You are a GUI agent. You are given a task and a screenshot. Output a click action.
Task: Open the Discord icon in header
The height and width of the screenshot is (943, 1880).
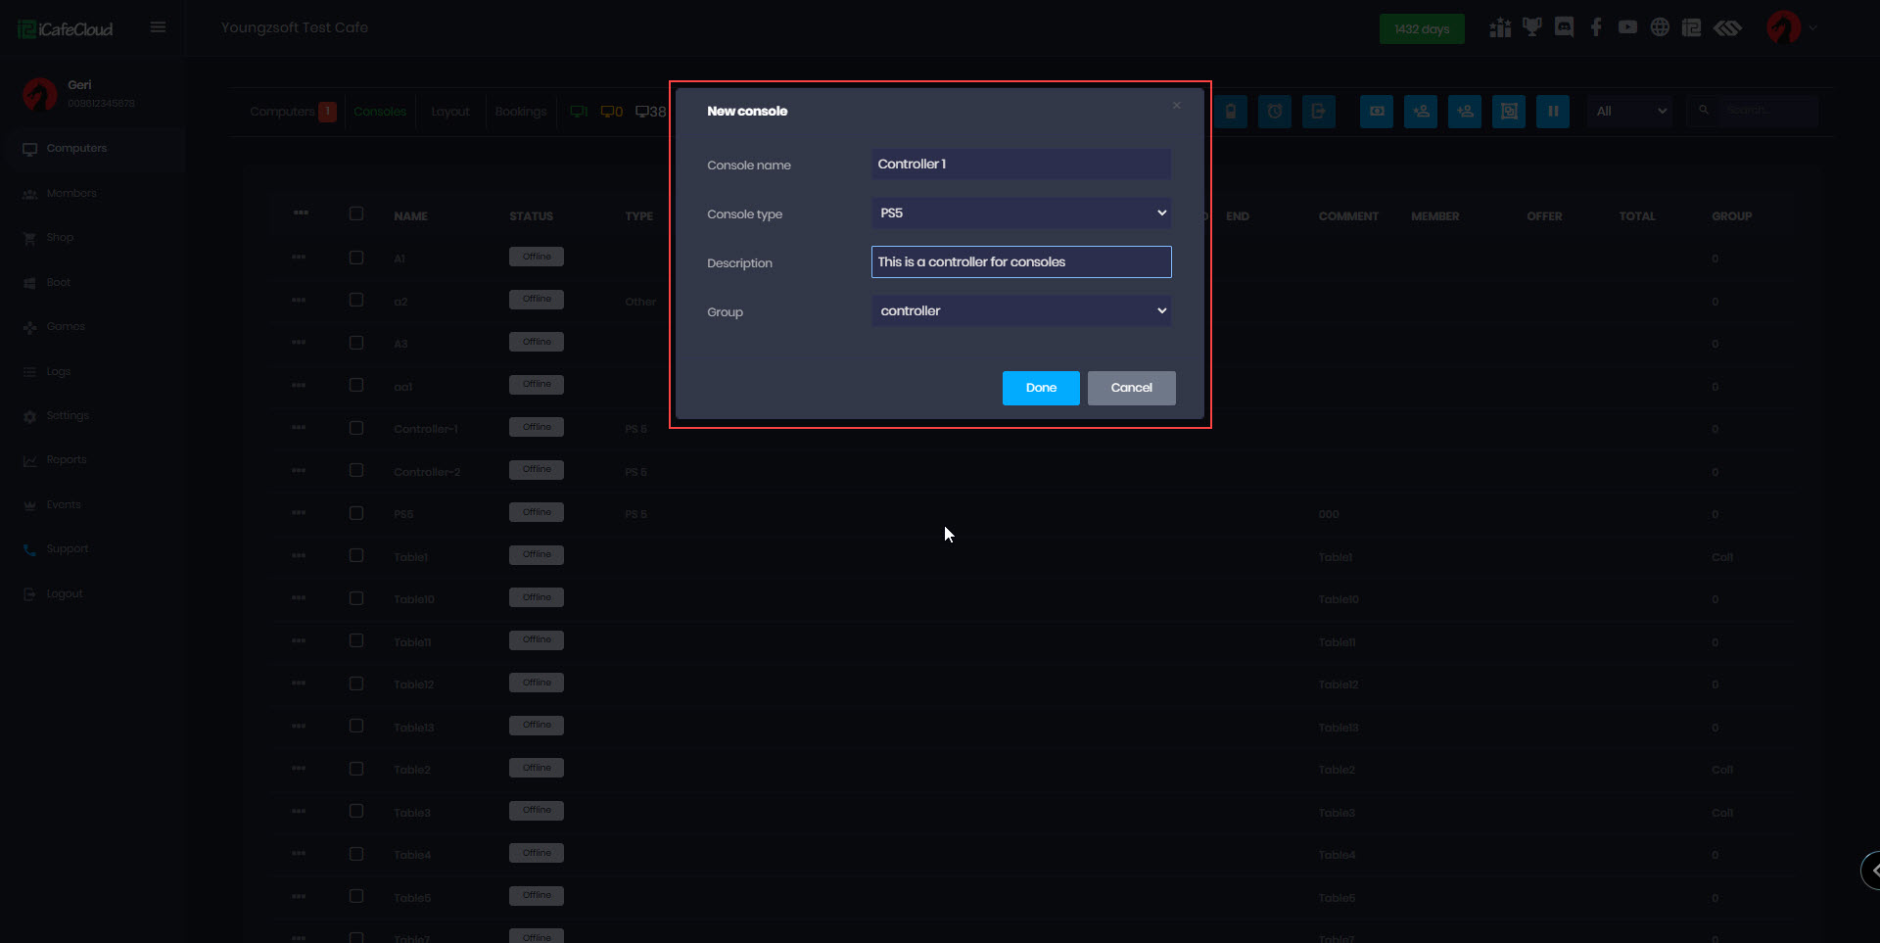[1564, 27]
